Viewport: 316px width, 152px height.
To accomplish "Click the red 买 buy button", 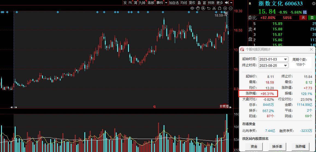I will click(x=303, y=18).
